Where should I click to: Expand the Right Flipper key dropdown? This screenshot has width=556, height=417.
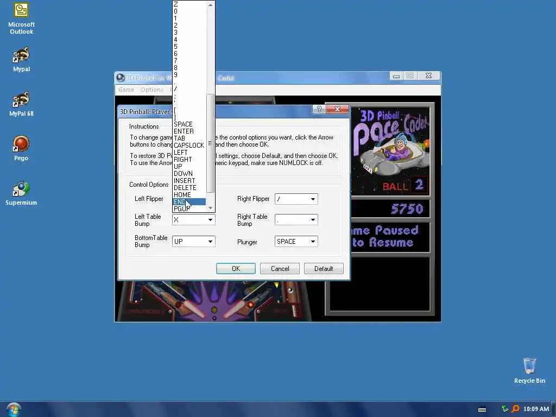(x=313, y=199)
